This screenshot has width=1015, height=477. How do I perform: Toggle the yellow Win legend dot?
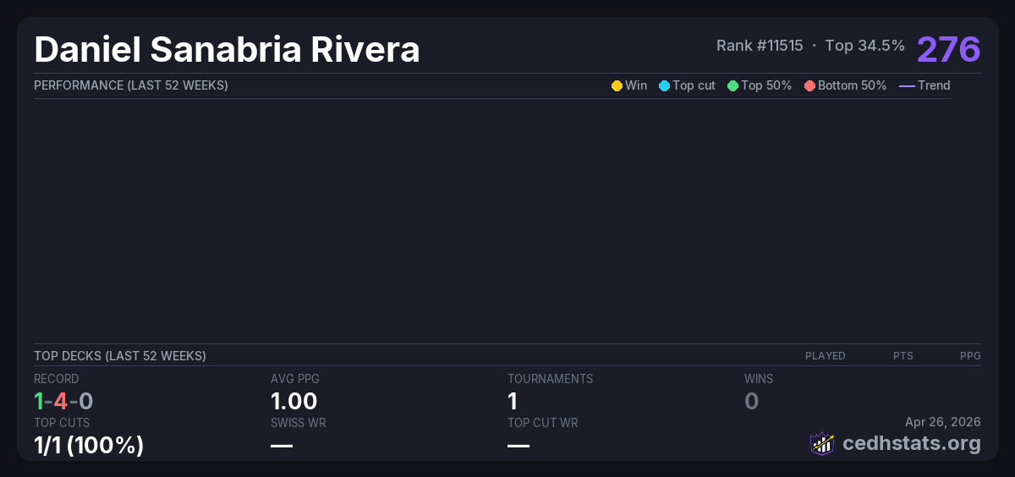point(617,85)
